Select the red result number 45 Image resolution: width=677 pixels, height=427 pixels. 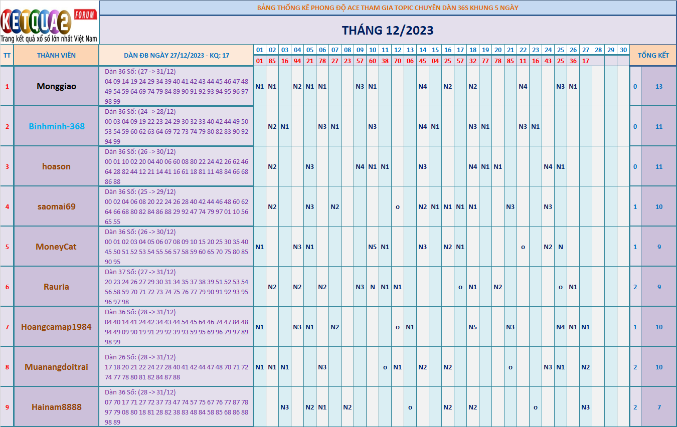coord(423,61)
